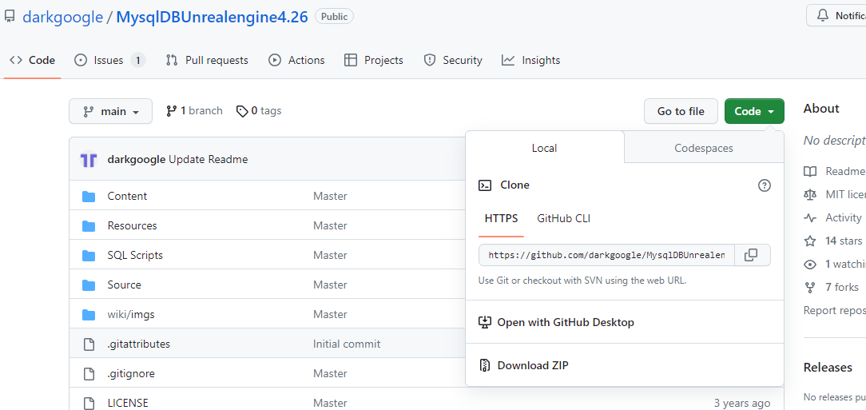Click the repository book icon beside darkgoogle
The height and width of the screenshot is (410, 866).
tap(10, 17)
